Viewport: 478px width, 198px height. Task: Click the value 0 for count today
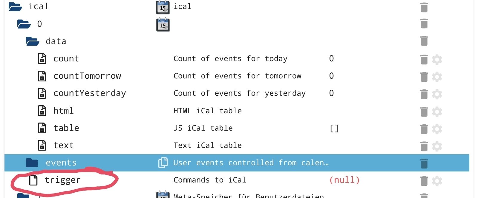click(x=331, y=59)
